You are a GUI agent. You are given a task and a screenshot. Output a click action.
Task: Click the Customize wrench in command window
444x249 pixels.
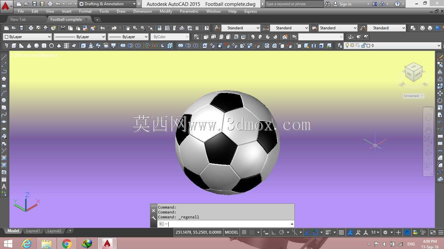[154, 218]
